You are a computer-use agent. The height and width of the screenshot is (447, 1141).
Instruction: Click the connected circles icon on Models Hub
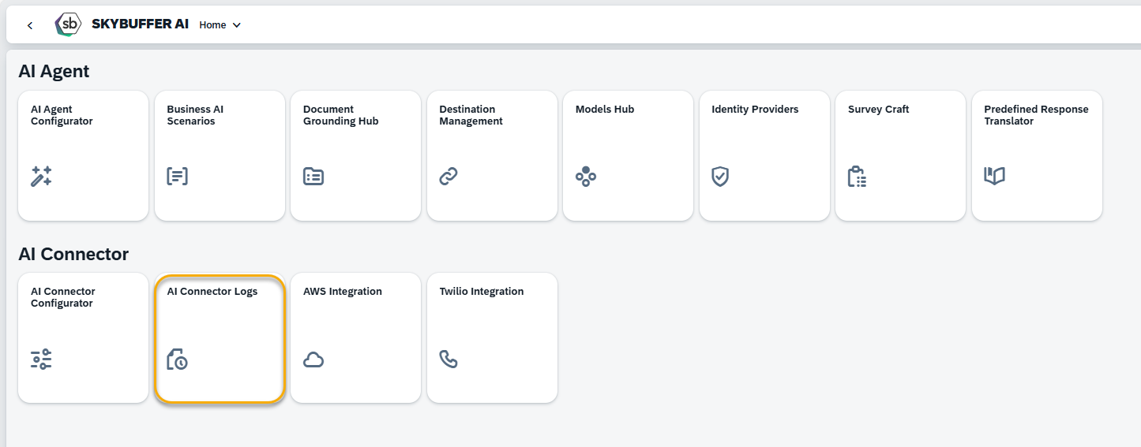[x=586, y=177]
